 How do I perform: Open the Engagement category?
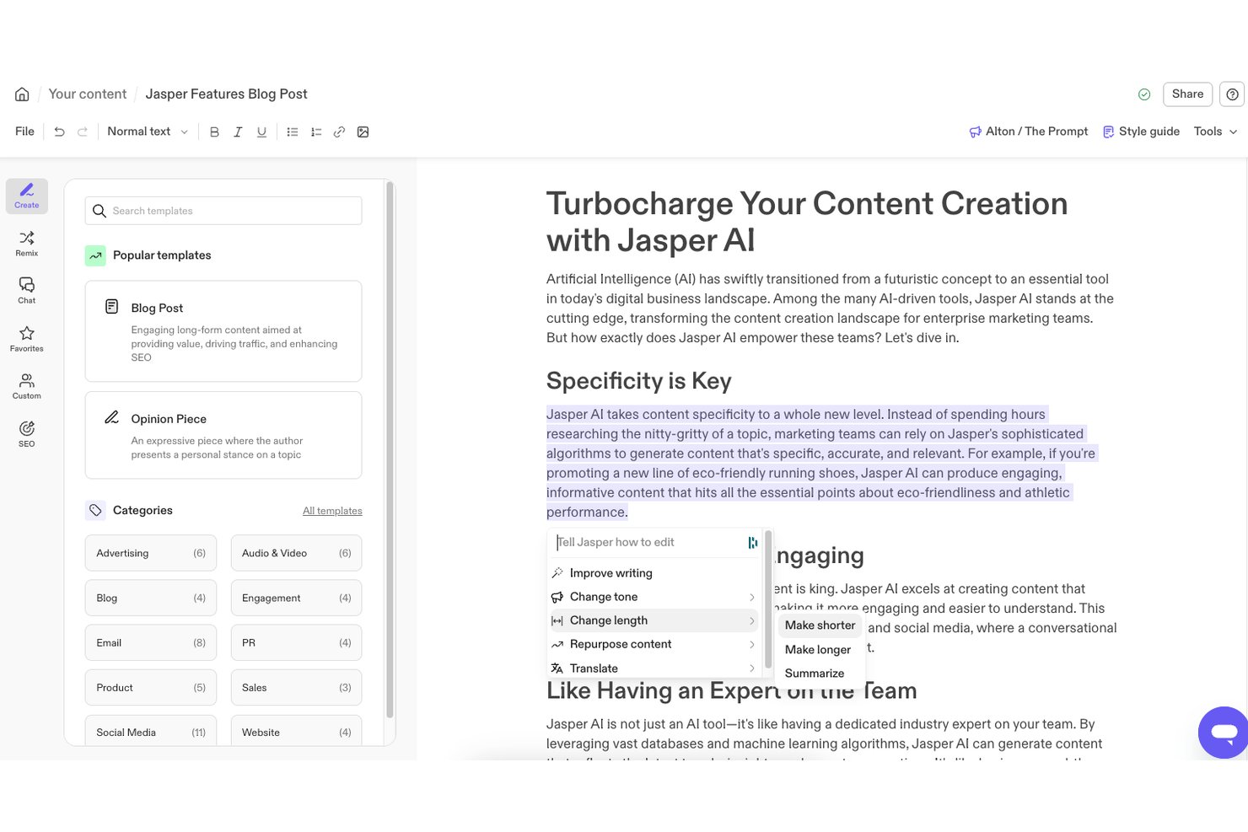297,598
